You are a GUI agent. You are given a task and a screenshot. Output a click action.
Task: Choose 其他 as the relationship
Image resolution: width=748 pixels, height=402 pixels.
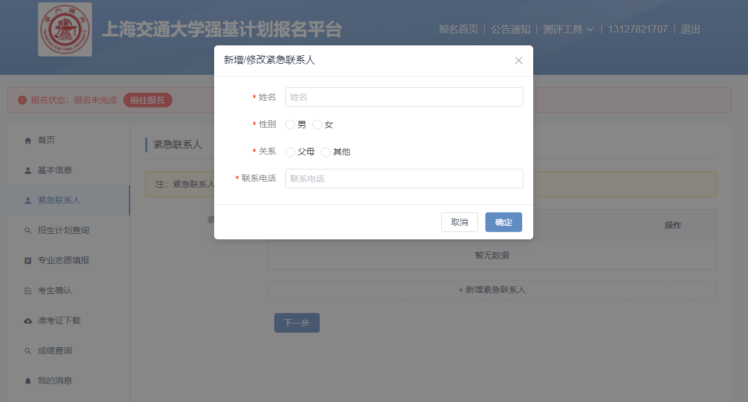[326, 152]
